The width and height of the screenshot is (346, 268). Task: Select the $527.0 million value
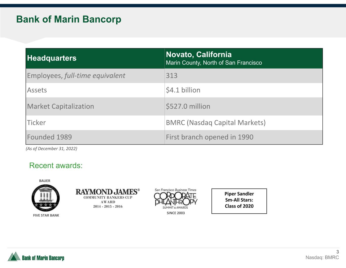(188, 106)
